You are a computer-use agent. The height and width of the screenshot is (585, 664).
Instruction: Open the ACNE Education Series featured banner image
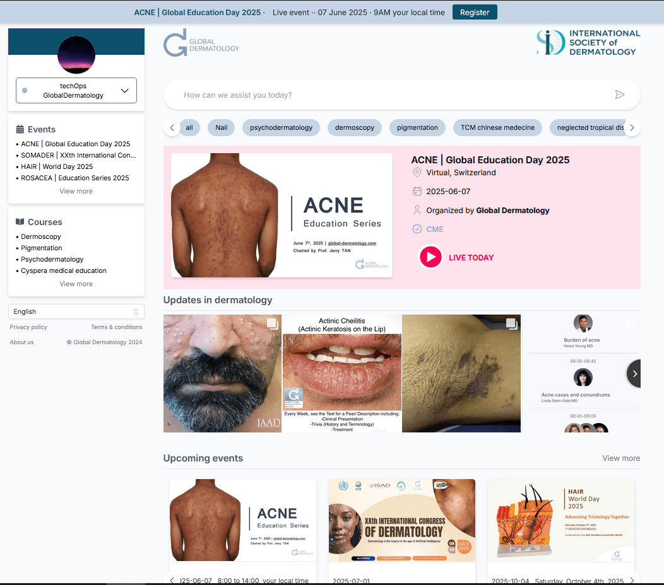282,216
